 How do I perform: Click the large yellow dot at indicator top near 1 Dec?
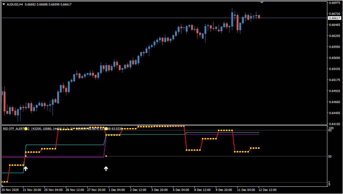[x=106, y=129]
